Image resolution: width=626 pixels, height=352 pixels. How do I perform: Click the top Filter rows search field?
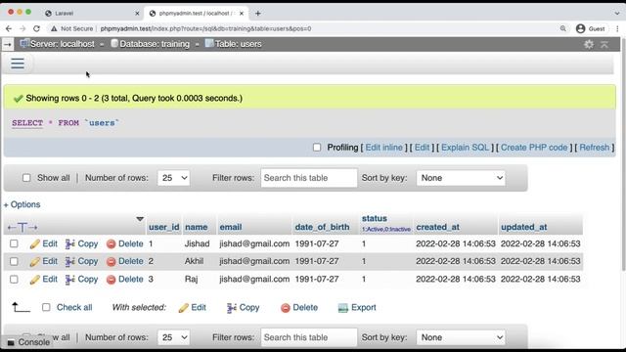[x=309, y=178]
